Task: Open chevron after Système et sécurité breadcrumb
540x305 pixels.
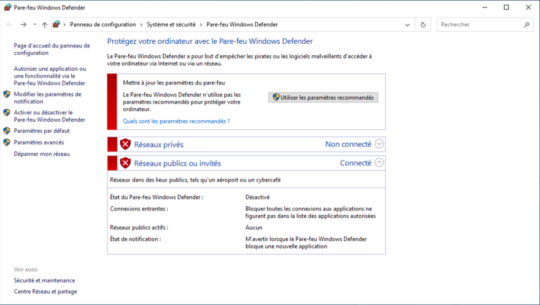Action: (201, 24)
